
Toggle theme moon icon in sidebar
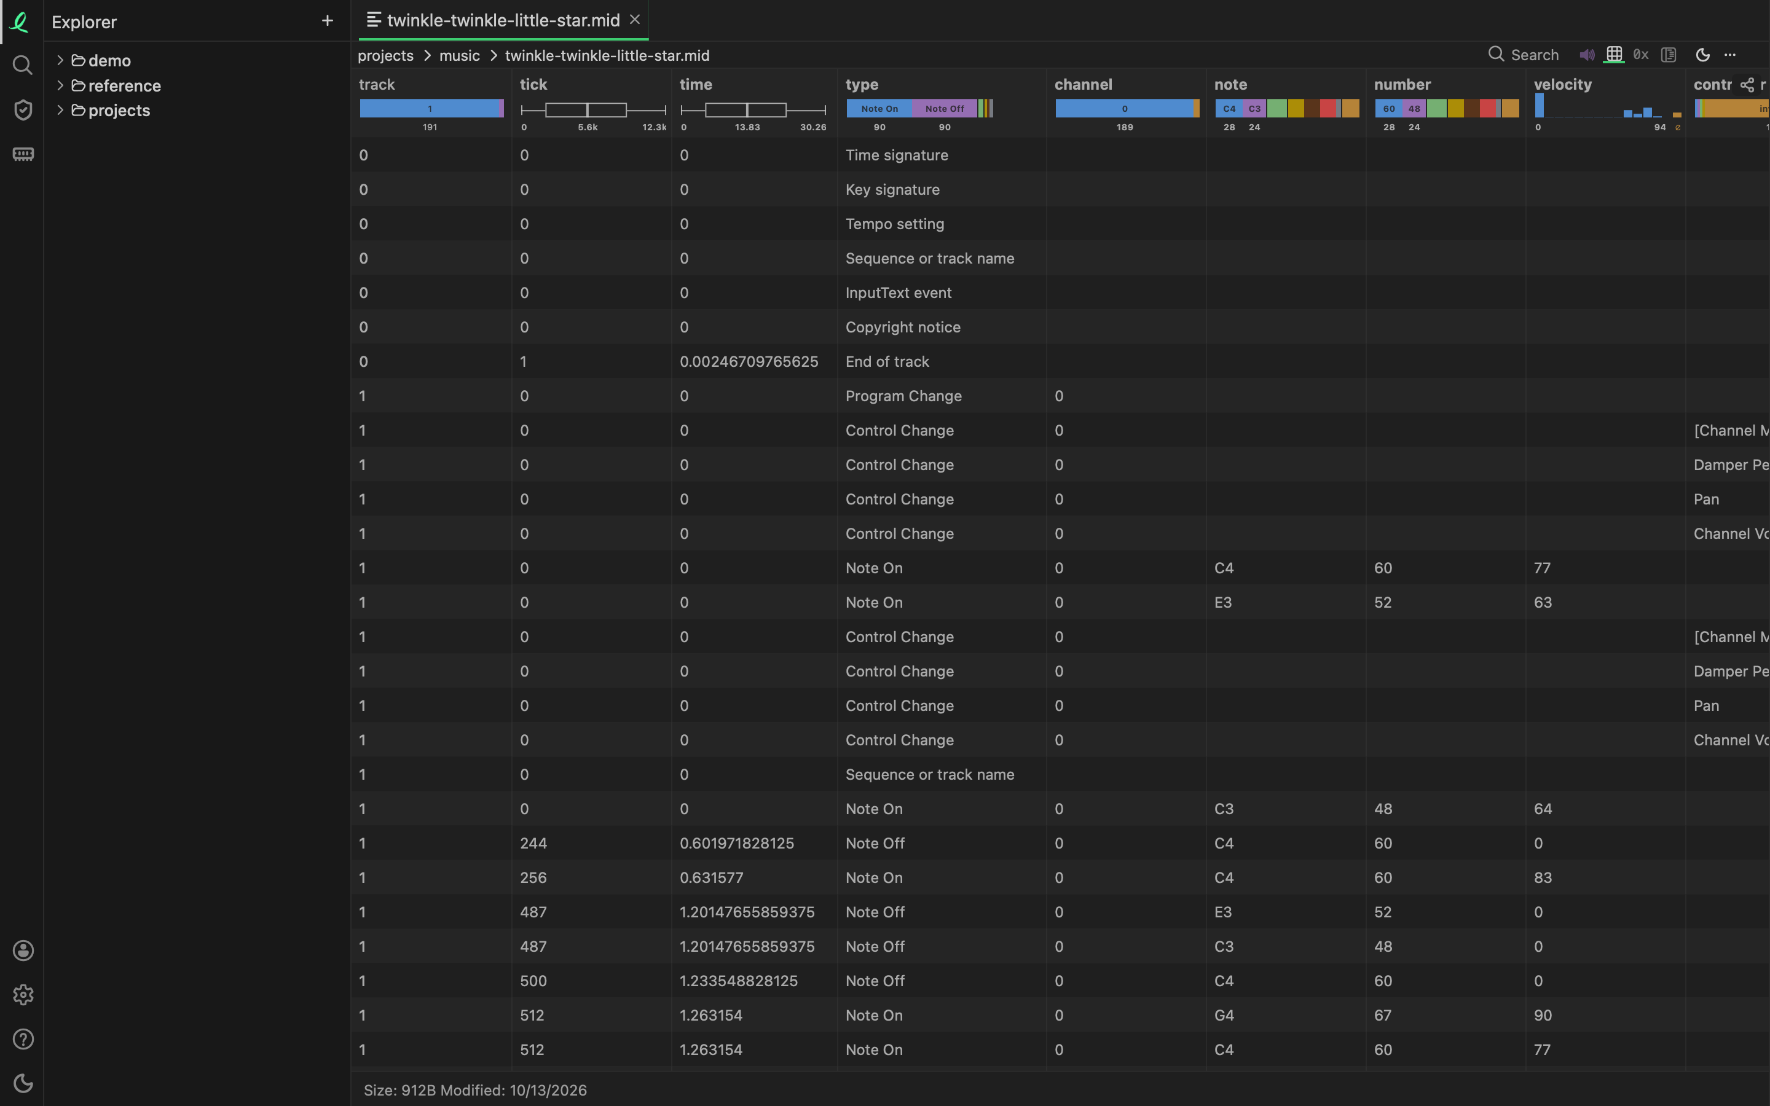pyautogui.click(x=23, y=1083)
